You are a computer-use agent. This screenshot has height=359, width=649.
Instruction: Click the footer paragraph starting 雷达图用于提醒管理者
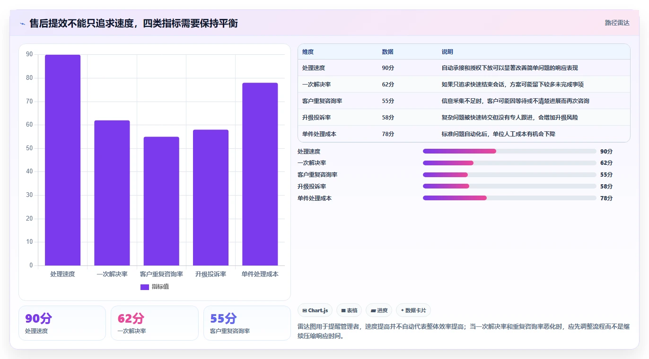click(x=464, y=332)
